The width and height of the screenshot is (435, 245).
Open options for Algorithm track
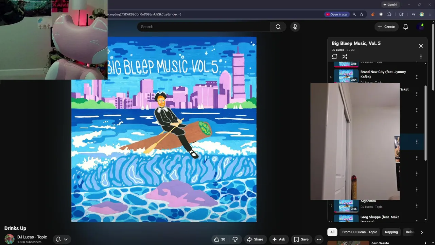[417, 206]
